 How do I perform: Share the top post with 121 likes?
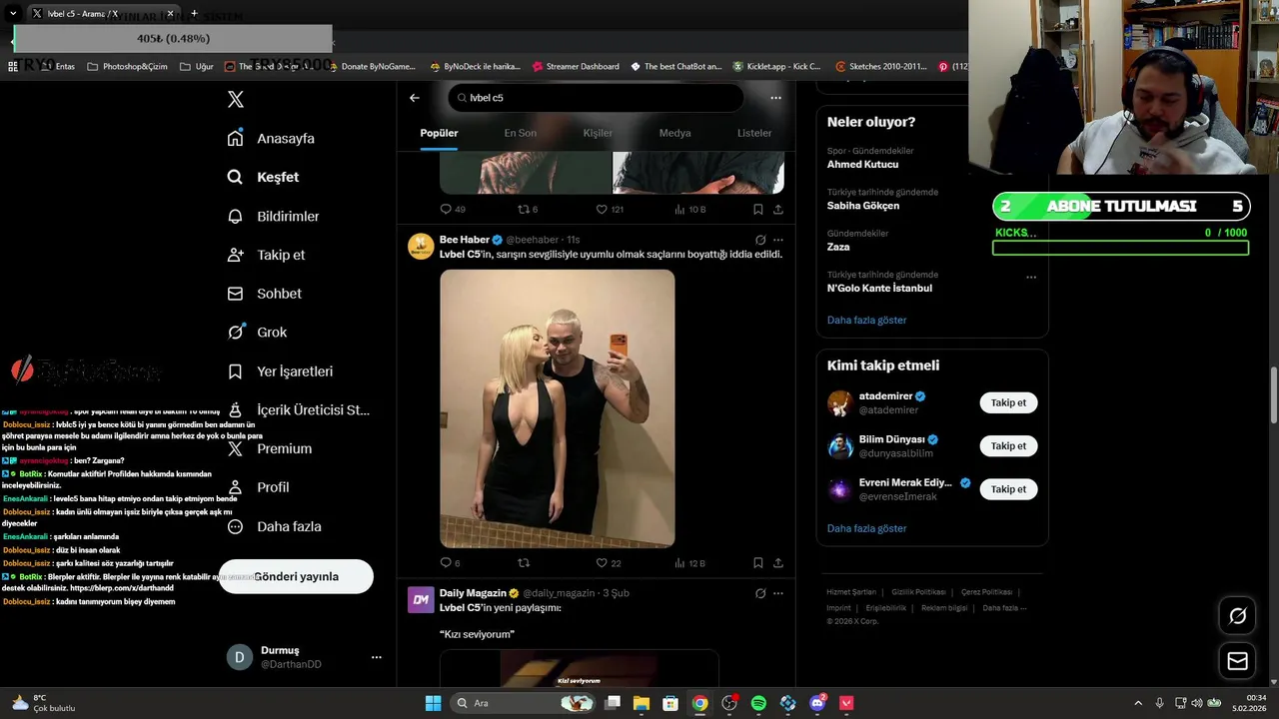pos(778,209)
